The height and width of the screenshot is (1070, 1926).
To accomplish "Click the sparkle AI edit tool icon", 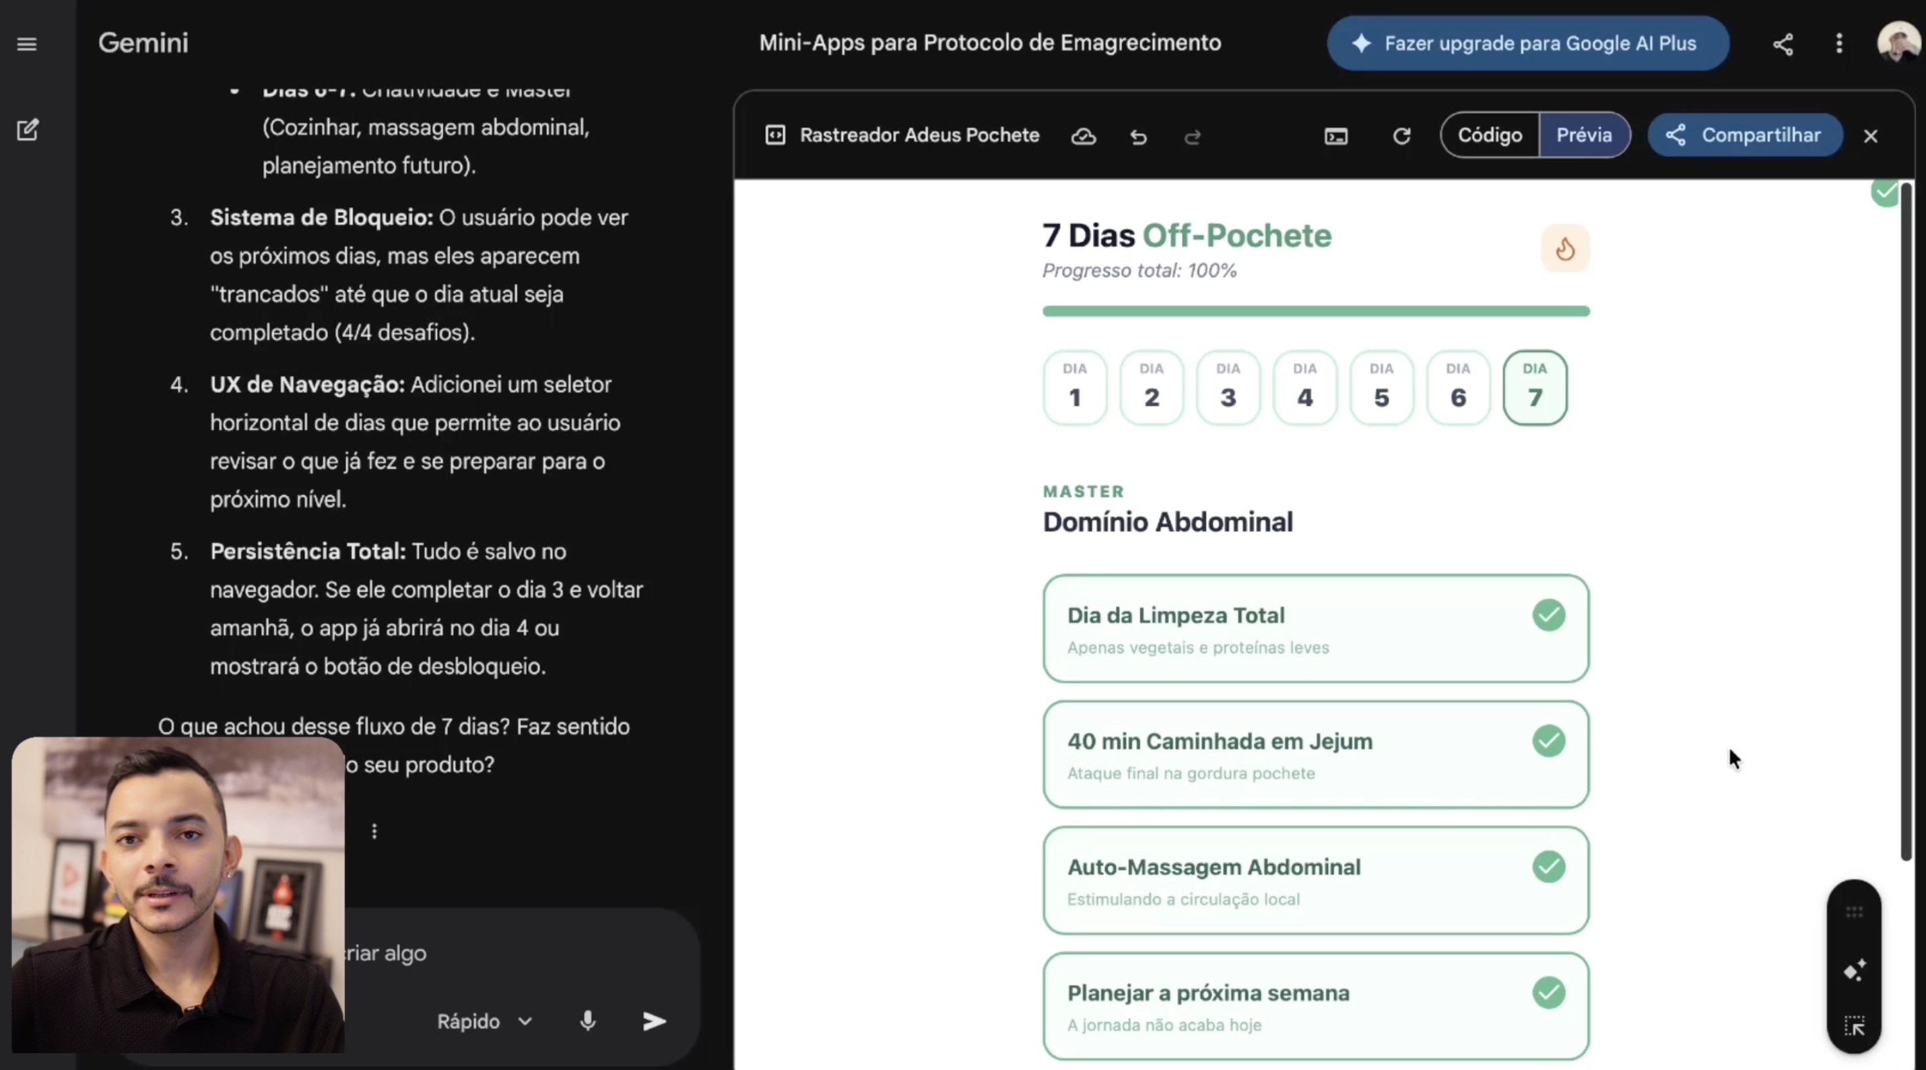I will [x=1854, y=970].
